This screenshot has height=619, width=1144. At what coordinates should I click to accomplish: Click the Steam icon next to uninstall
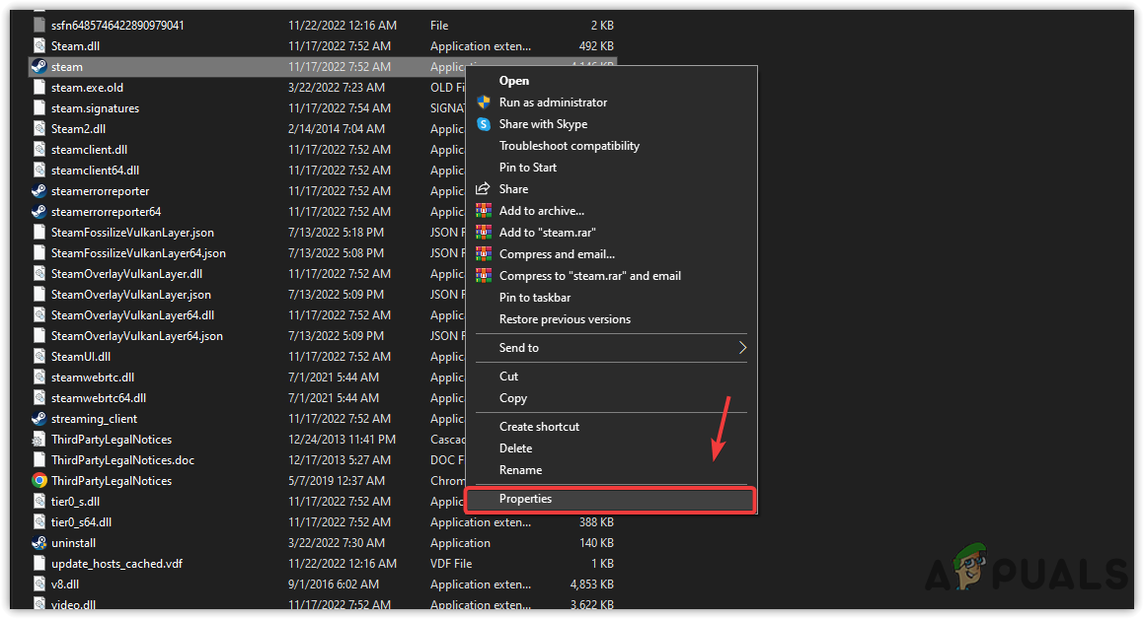coord(39,542)
